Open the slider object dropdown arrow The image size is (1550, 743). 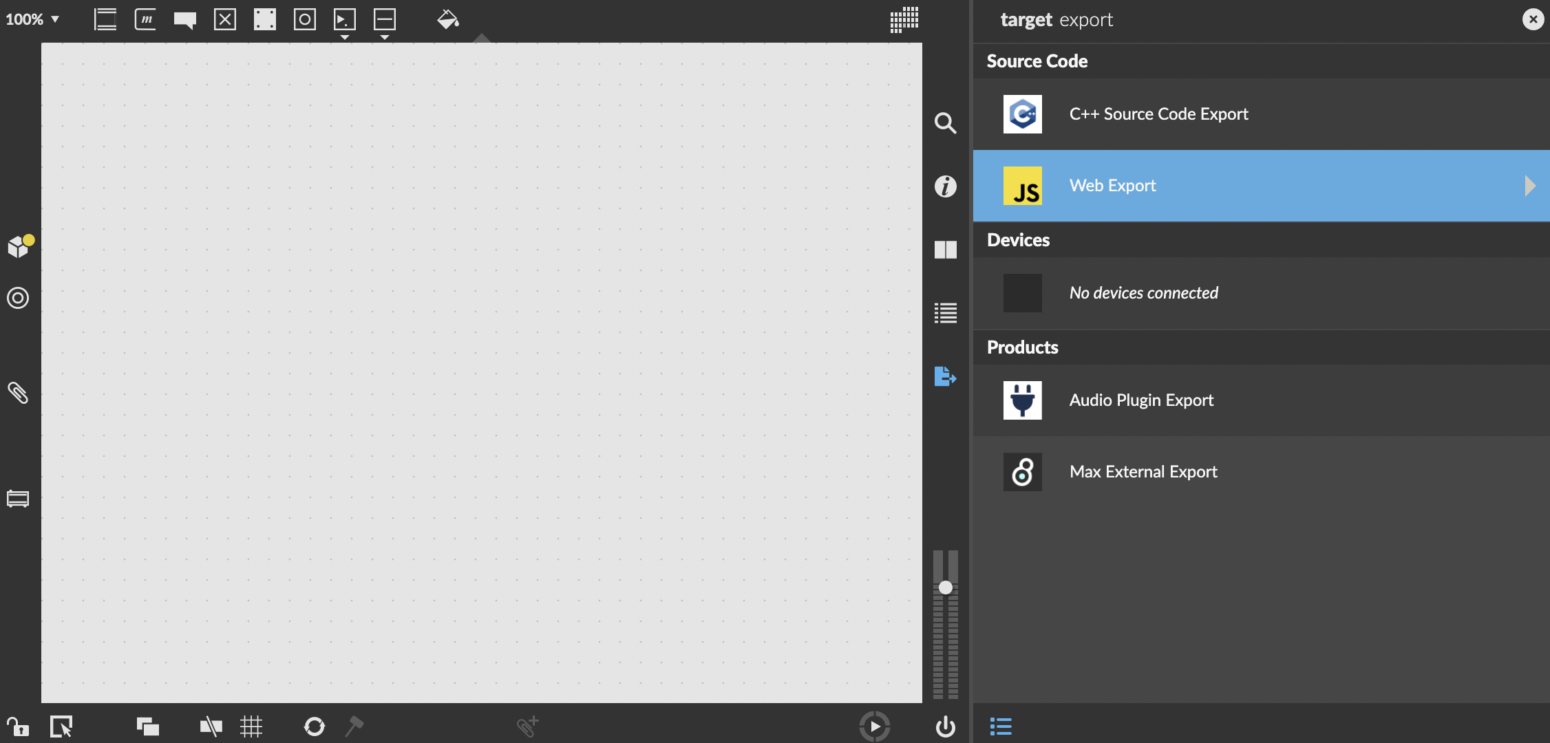[x=385, y=37]
